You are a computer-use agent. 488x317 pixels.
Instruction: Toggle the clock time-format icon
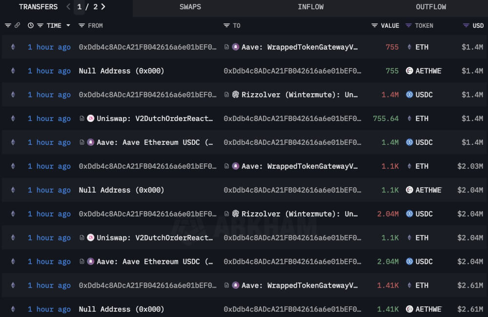click(30, 25)
